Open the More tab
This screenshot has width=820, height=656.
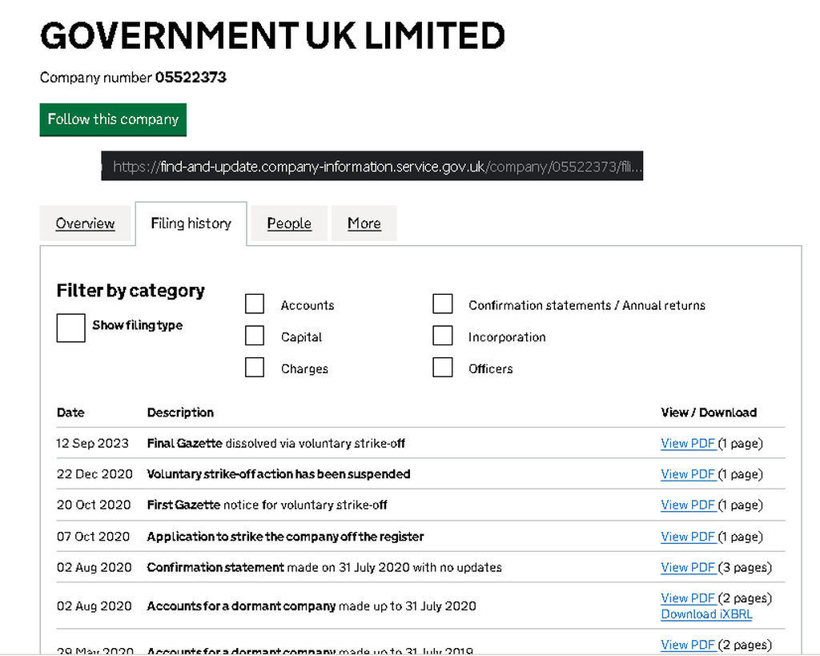click(364, 223)
